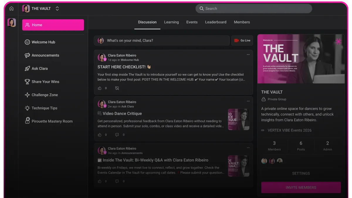Click author avatar on START HERE CHECKLIST post
The image size is (352, 198).
tap(102, 57)
